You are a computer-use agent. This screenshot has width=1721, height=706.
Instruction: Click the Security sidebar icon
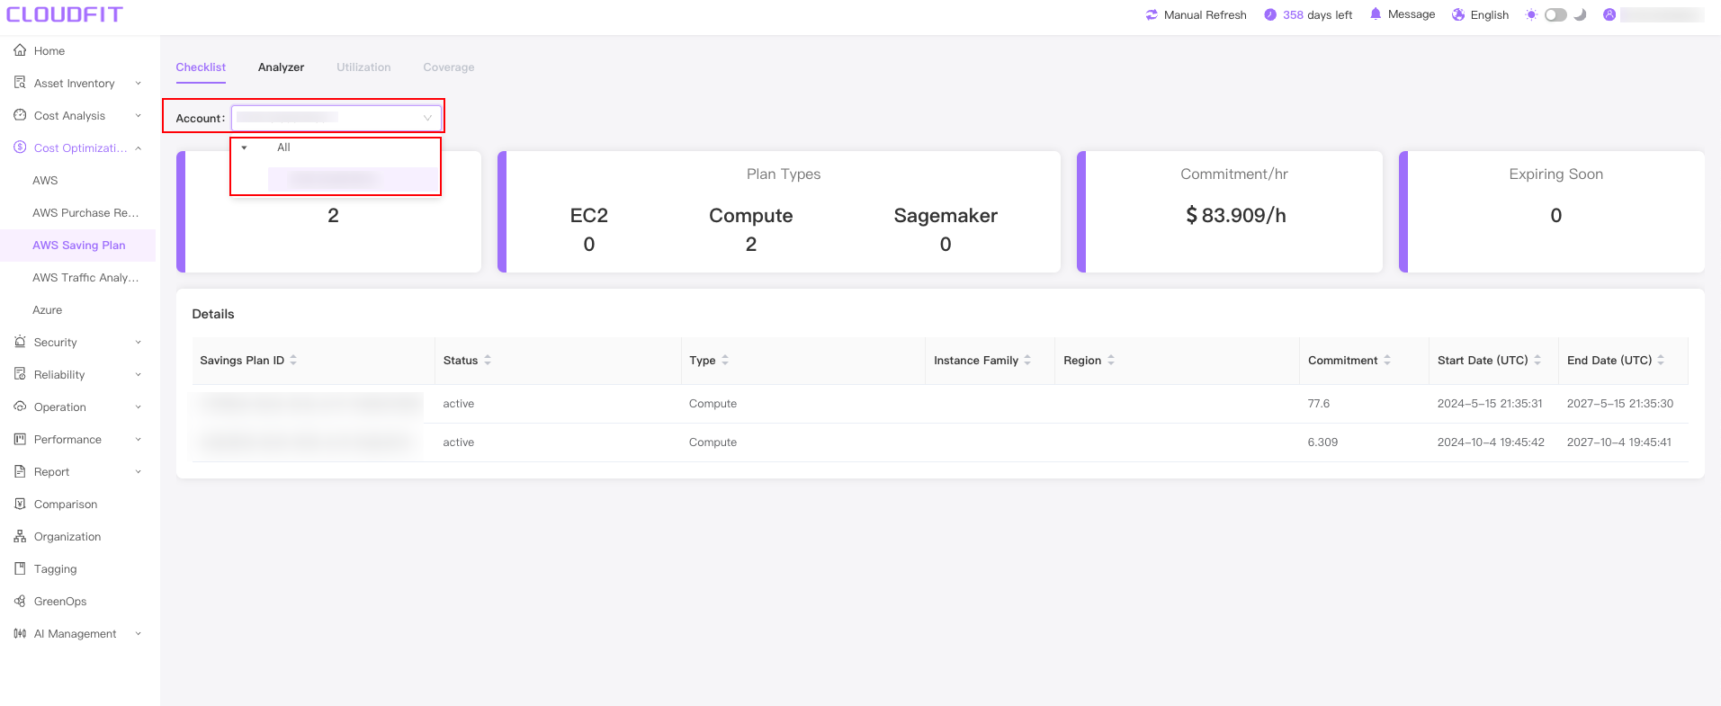pos(20,342)
